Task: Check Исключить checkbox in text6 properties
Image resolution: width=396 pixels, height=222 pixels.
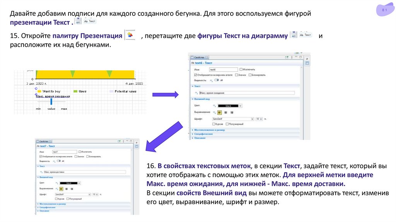Action: 241,70
